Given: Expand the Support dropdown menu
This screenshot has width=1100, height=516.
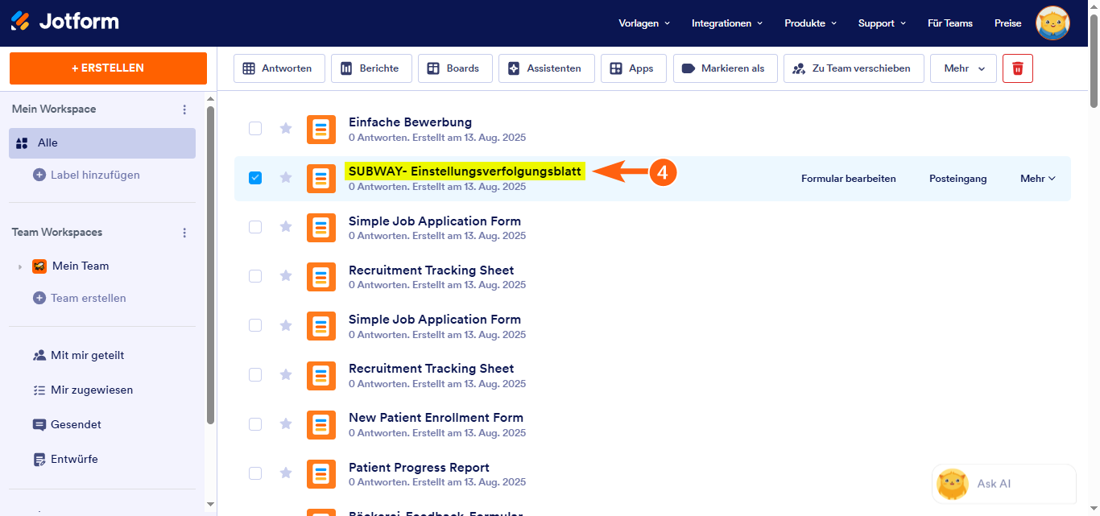Looking at the screenshot, I should click(882, 23).
